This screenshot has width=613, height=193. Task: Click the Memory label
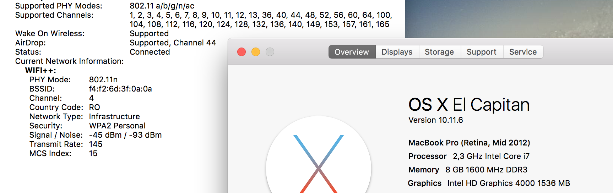pyautogui.click(x=424, y=170)
